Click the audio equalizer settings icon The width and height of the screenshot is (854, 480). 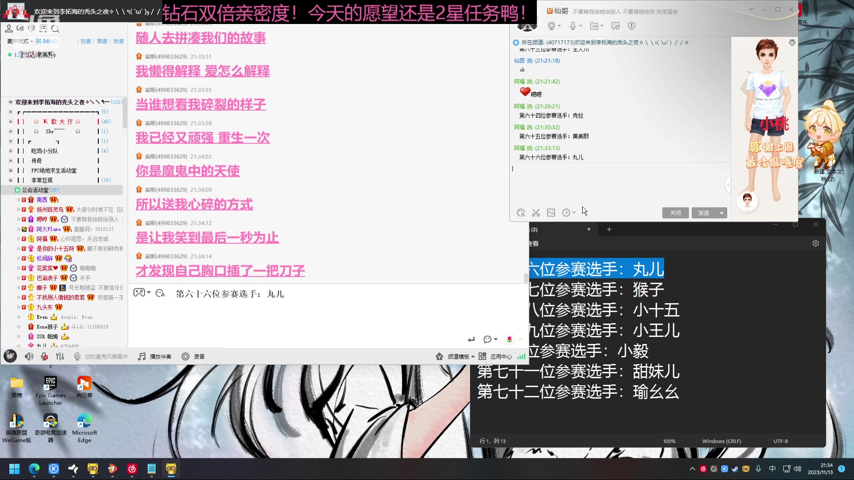[60, 356]
